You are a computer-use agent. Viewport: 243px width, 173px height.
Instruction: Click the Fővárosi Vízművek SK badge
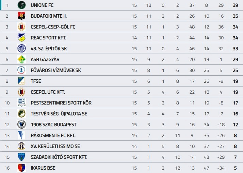click(21, 70)
